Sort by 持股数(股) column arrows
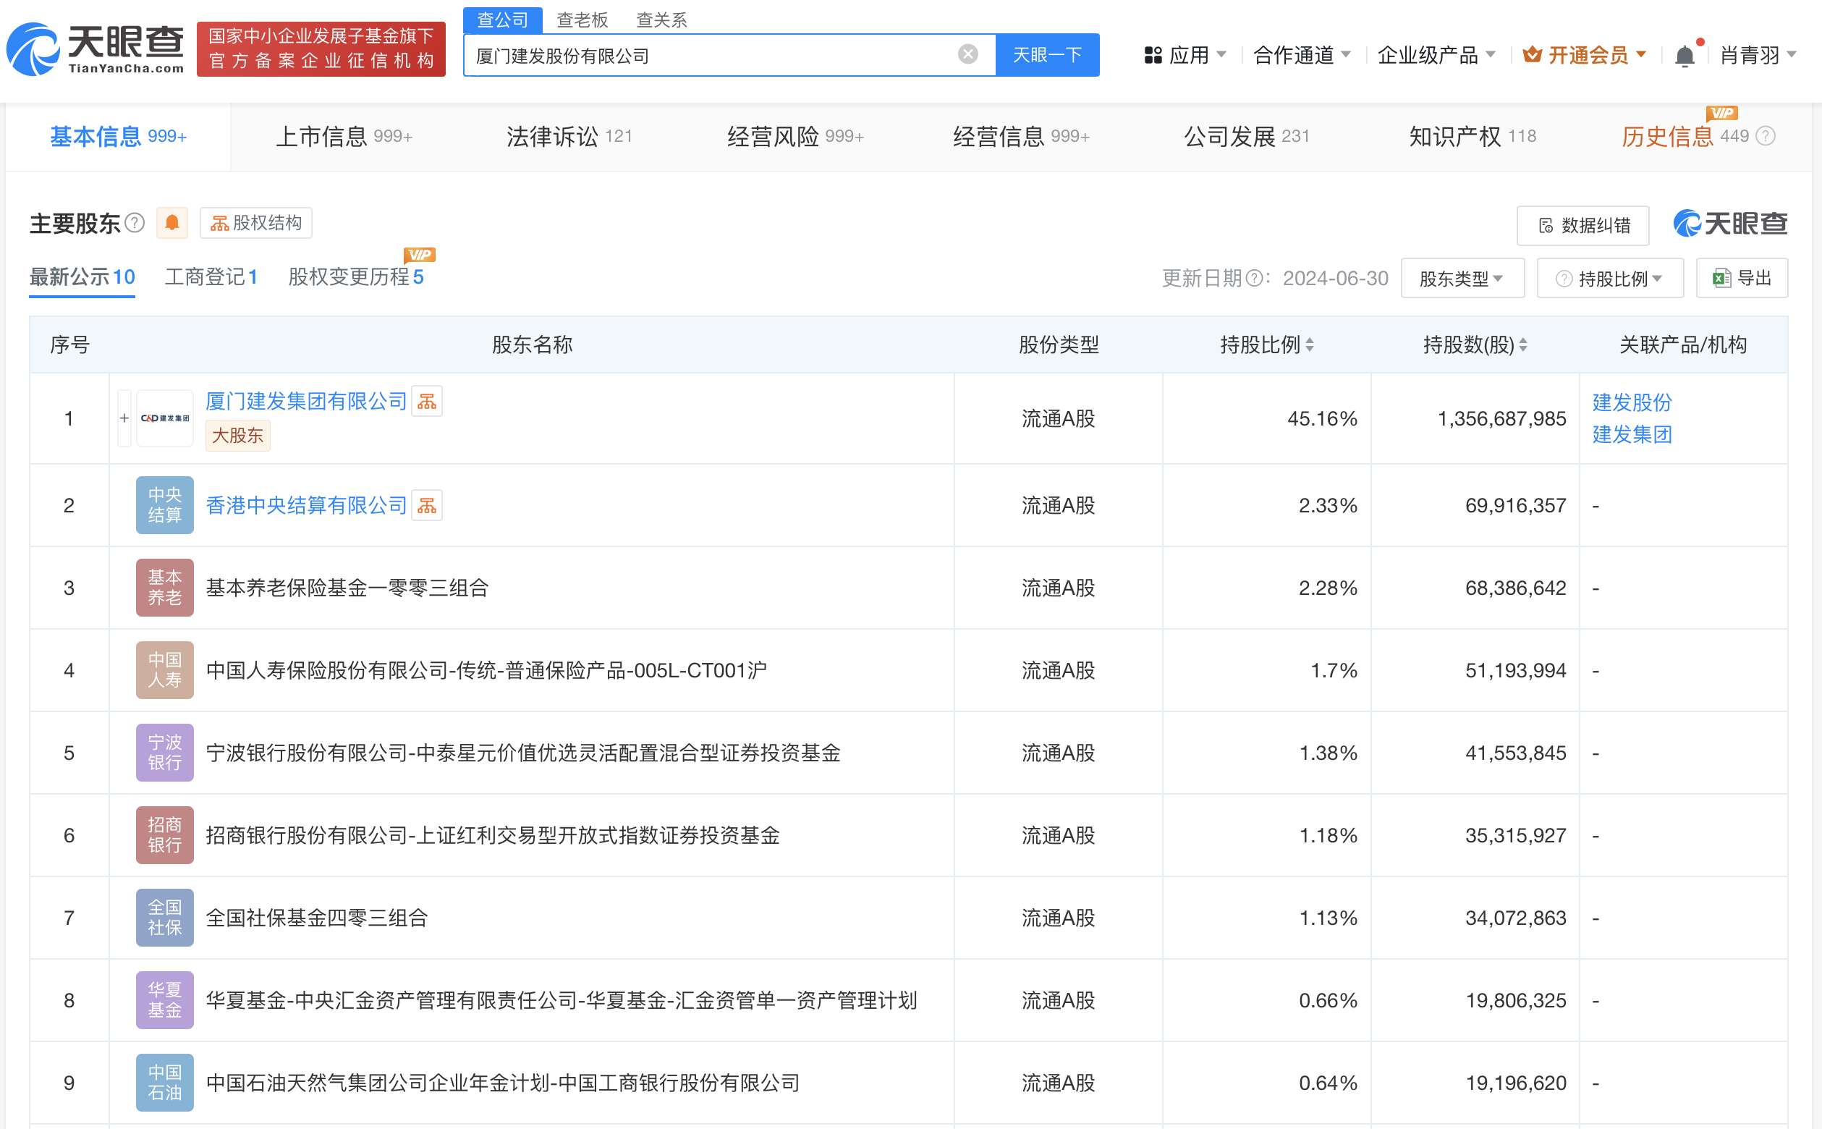Screen dimensions: 1822x1129 pos(1523,344)
